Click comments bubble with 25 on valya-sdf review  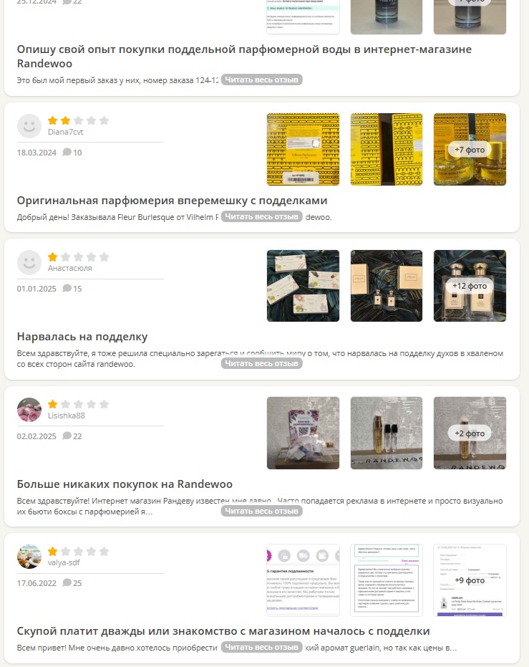(67, 582)
